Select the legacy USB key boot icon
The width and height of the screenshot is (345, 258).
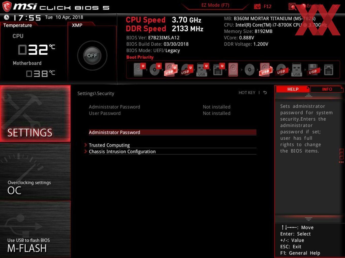click(x=297, y=70)
